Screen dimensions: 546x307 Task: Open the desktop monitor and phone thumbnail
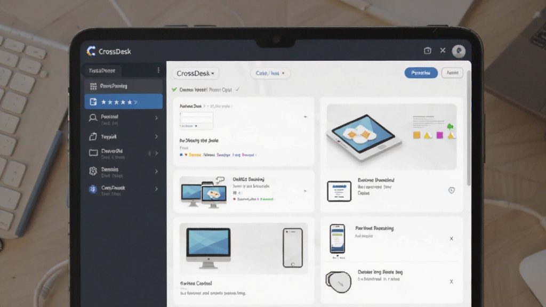pos(243,248)
